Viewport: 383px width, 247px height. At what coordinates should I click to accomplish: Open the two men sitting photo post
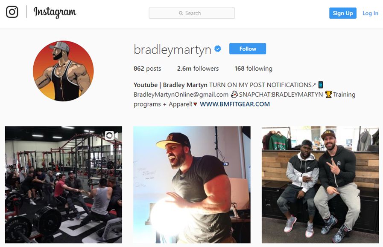pyautogui.click(x=320, y=184)
